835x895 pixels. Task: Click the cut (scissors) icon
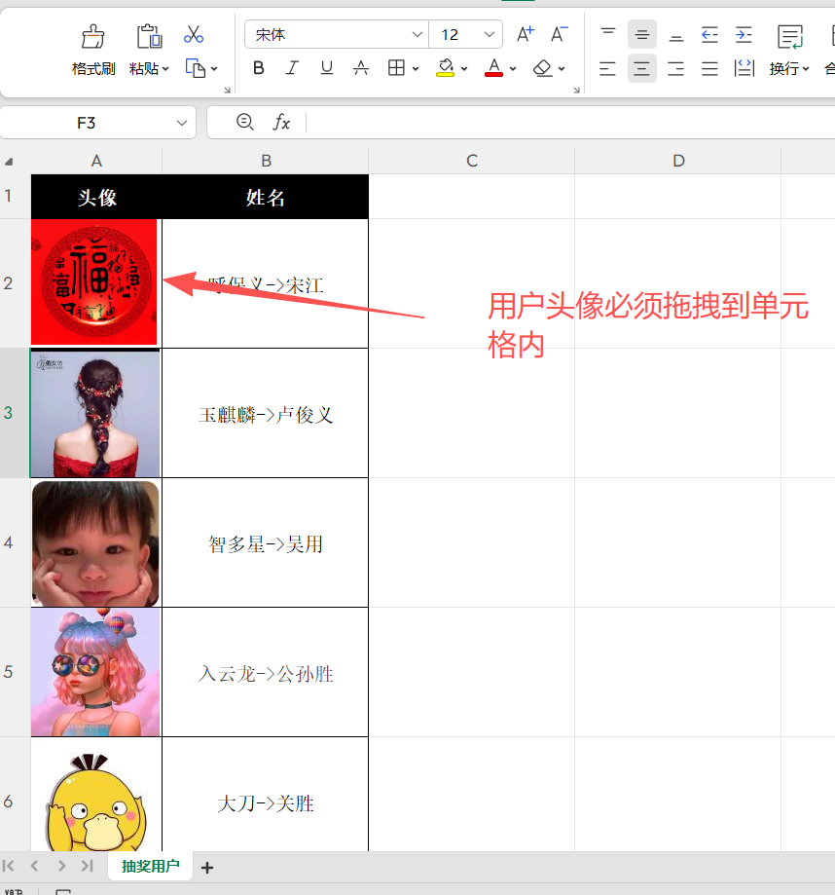(x=193, y=34)
